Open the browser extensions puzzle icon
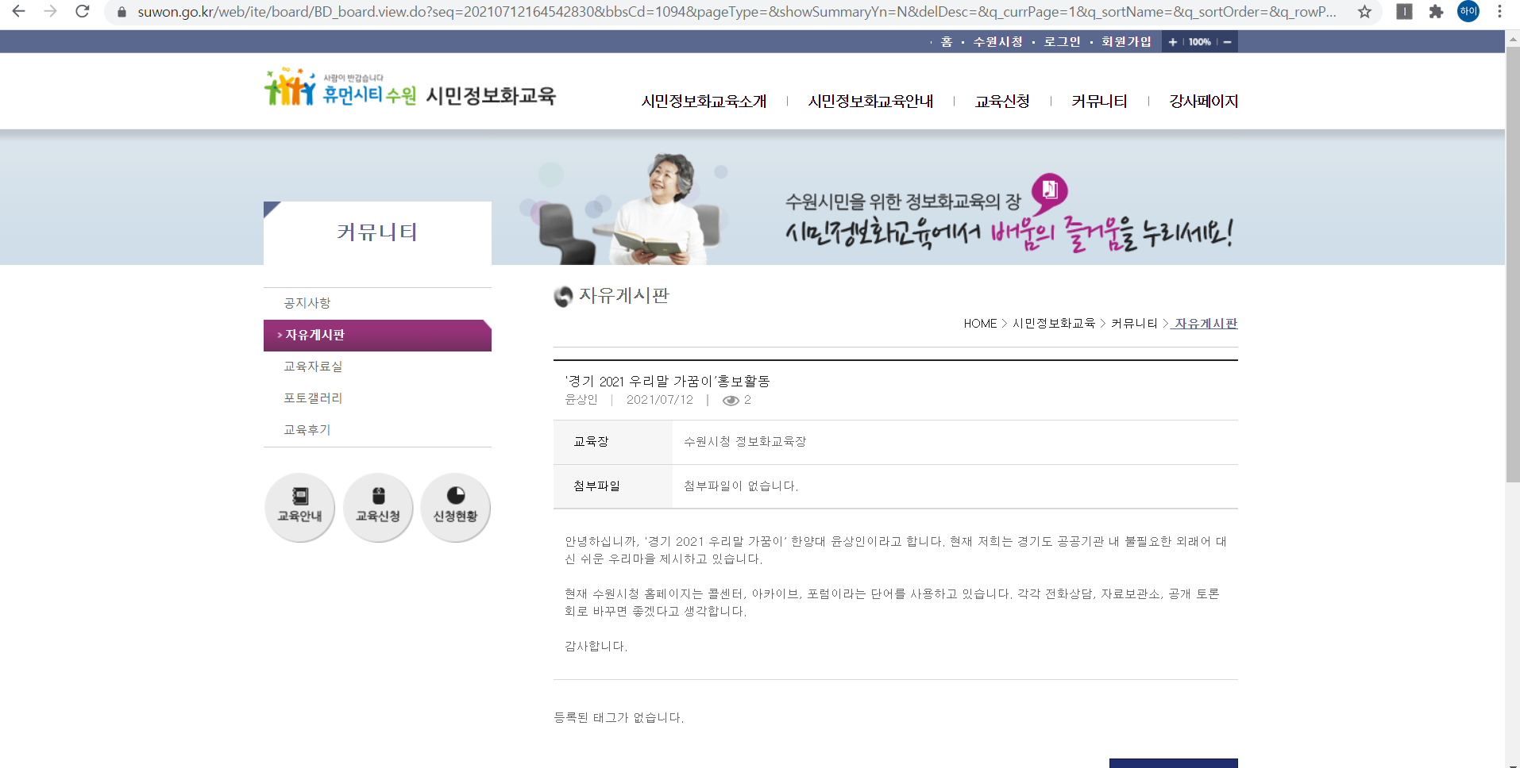Image resolution: width=1520 pixels, height=768 pixels. coord(1436,12)
